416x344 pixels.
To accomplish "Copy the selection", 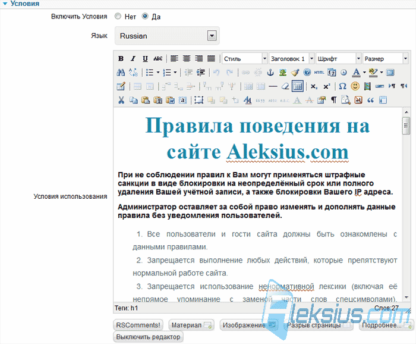I will 134,100.
